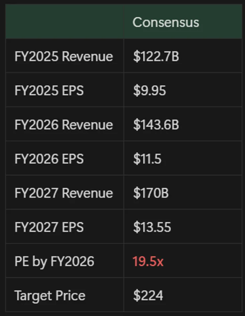Select the $9.95 EPS value
The height and width of the screenshot is (316, 245).
pos(149,91)
